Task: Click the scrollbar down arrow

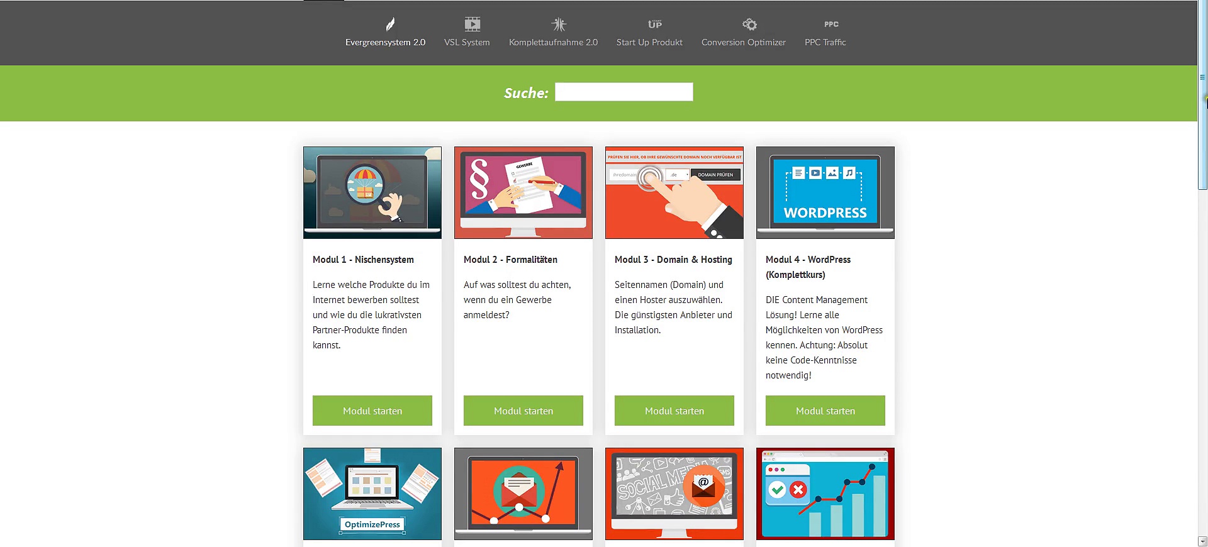Action: point(1202,541)
